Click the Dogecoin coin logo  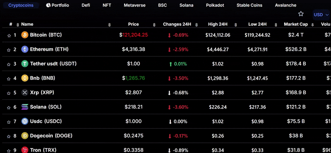25,136
